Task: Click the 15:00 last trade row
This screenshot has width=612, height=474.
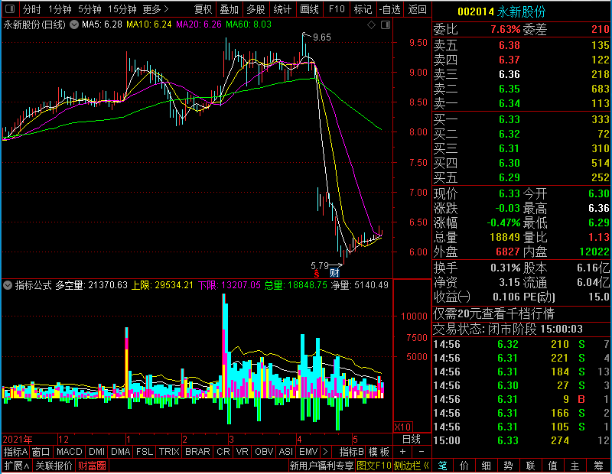Action: pos(522,441)
